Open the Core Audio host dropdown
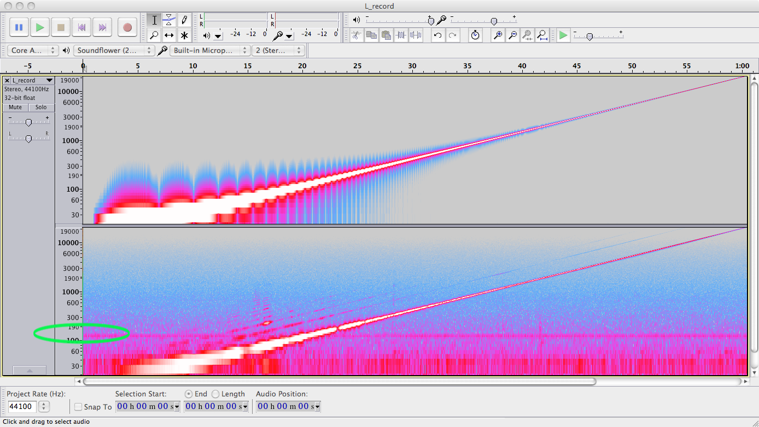759x427 pixels. [x=33, y=50]
